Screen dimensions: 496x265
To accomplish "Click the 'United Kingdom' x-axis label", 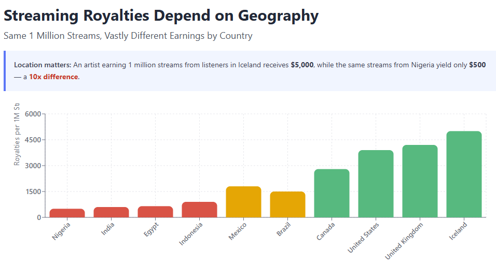I will point(405,240).
